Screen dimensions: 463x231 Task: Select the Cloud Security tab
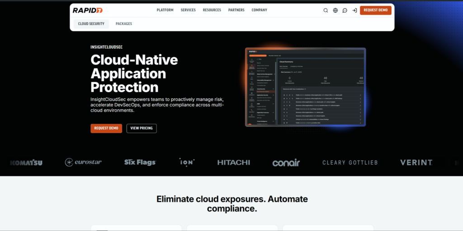91,24
